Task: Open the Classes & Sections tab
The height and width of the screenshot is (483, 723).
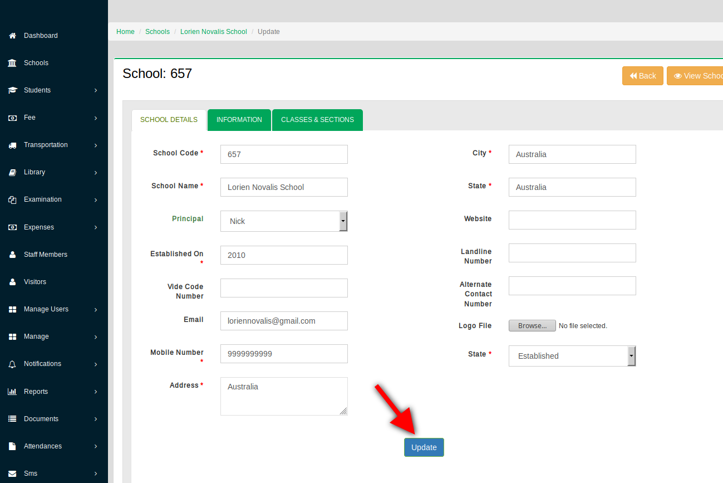Action: 317,120
